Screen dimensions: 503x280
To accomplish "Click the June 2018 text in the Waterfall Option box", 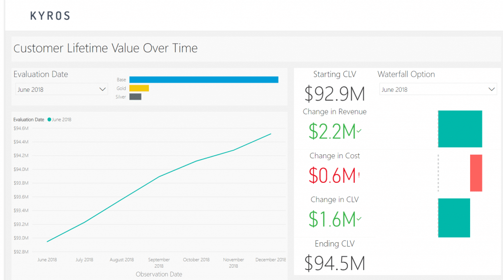I will (394, 90).
